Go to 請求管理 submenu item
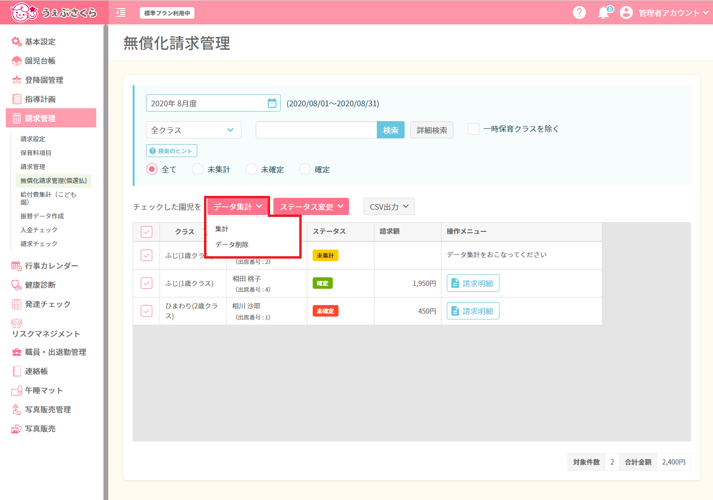Screen dimensions: 713x500 33,167
